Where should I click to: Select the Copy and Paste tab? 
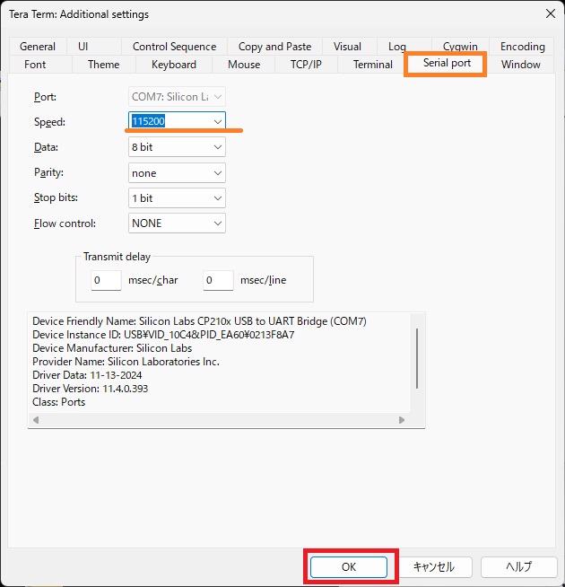coord(274,47)
